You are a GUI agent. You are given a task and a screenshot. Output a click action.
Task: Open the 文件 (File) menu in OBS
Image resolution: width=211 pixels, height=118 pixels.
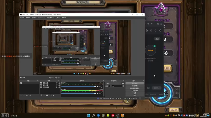[22, 18]
